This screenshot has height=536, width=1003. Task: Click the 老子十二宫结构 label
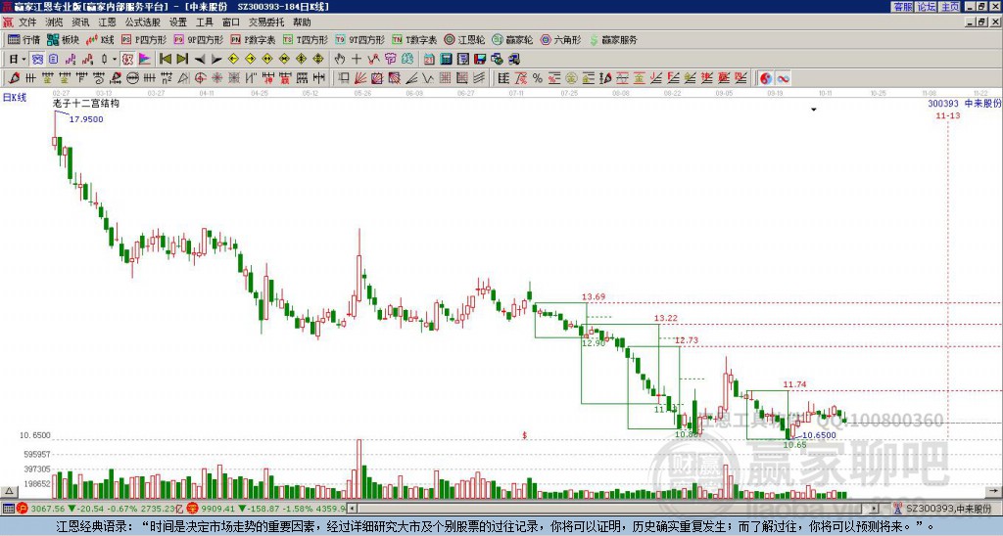click(85, 103)
